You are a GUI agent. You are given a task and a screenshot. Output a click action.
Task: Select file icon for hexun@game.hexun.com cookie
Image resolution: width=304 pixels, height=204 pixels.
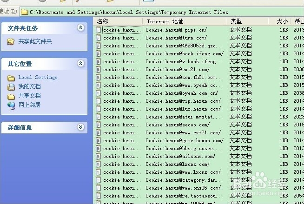[99, 140]
